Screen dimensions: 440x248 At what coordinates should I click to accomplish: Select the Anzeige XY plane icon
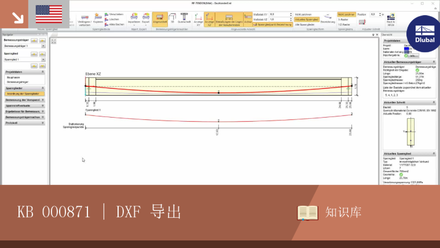point(199,20)
